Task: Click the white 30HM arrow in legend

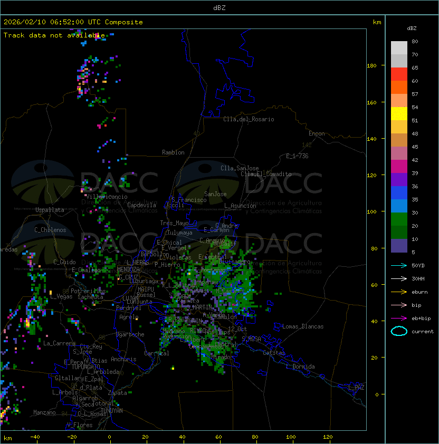Action: coord(399,278)
